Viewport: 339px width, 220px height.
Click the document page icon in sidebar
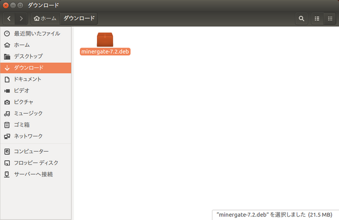7,79
